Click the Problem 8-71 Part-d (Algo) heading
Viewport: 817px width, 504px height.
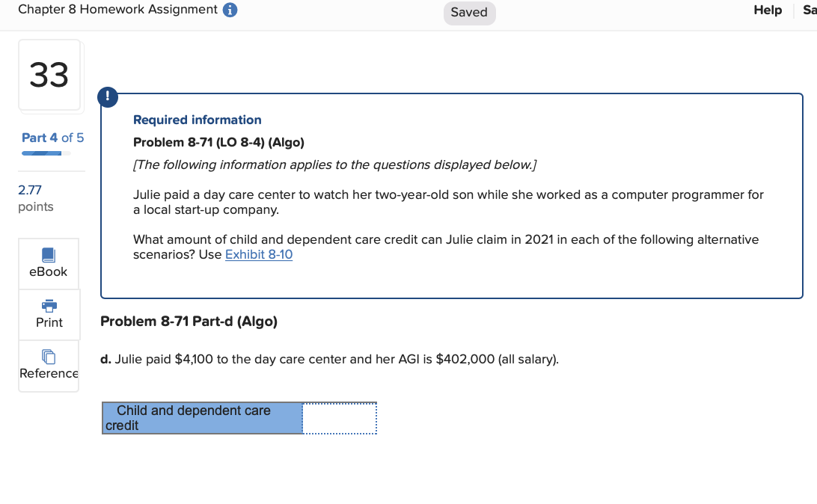click(x=189, y=322)
